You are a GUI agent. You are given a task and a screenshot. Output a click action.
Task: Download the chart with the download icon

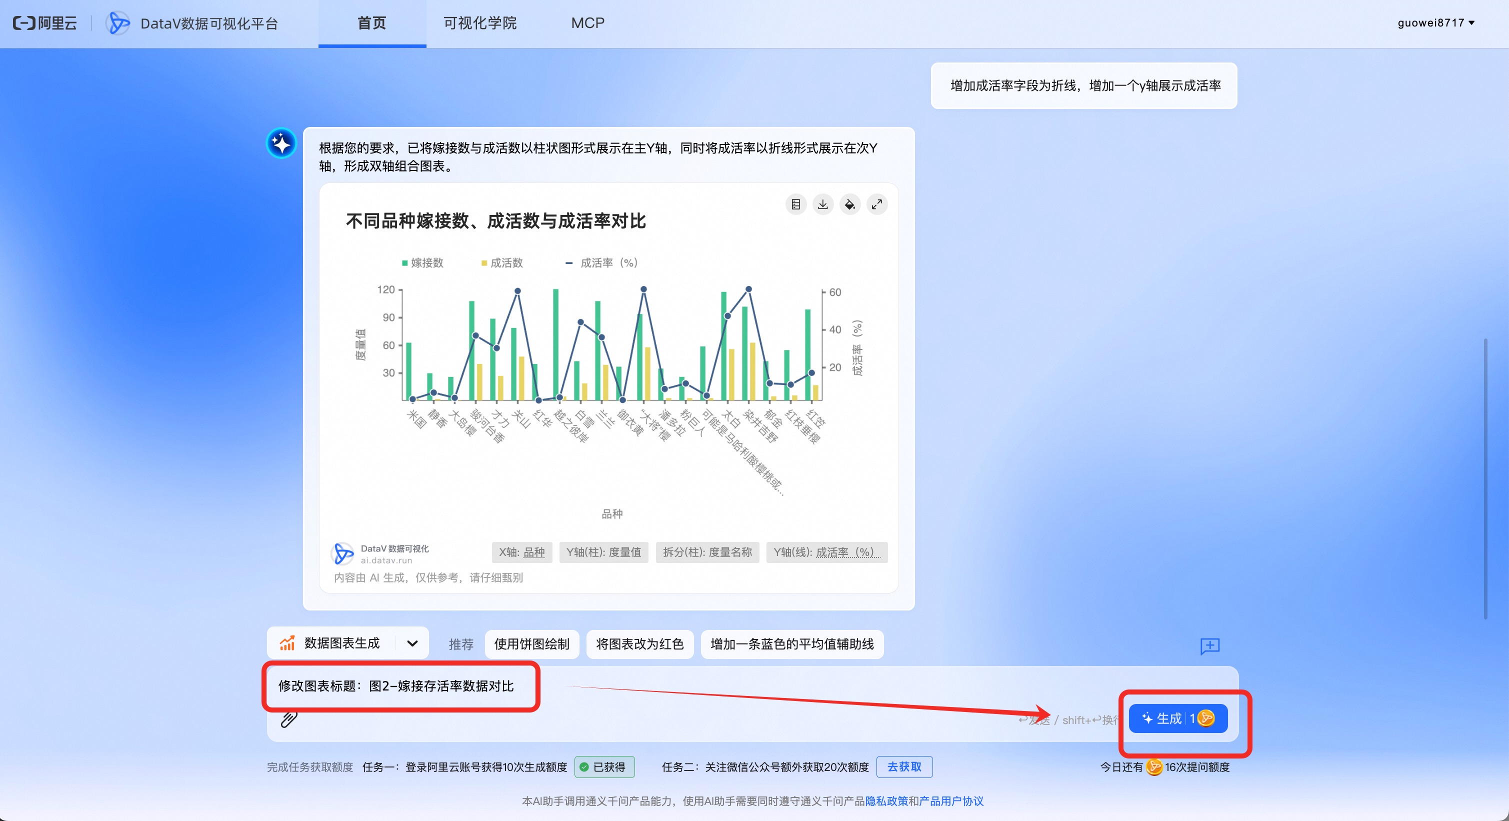(x=822, y=204)
